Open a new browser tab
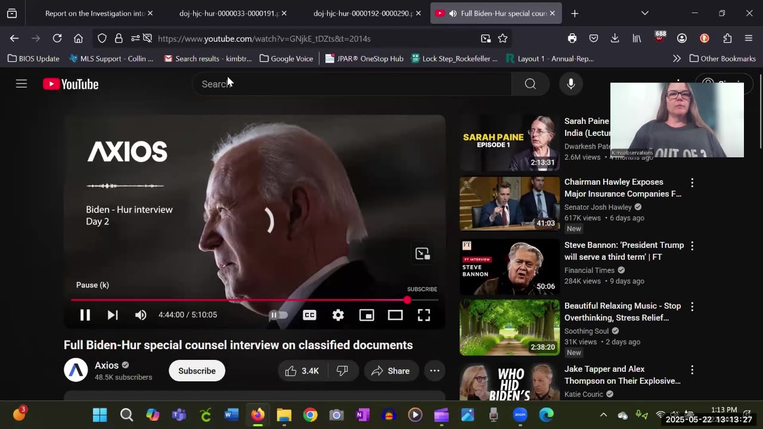Viewport: 763px width, 429px height. click(x=575, y=13)
